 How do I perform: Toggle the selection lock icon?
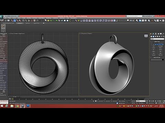[x=93, y=101]
